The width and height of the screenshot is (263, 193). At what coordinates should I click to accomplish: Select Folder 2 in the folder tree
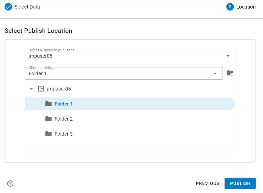click(63, 119)
